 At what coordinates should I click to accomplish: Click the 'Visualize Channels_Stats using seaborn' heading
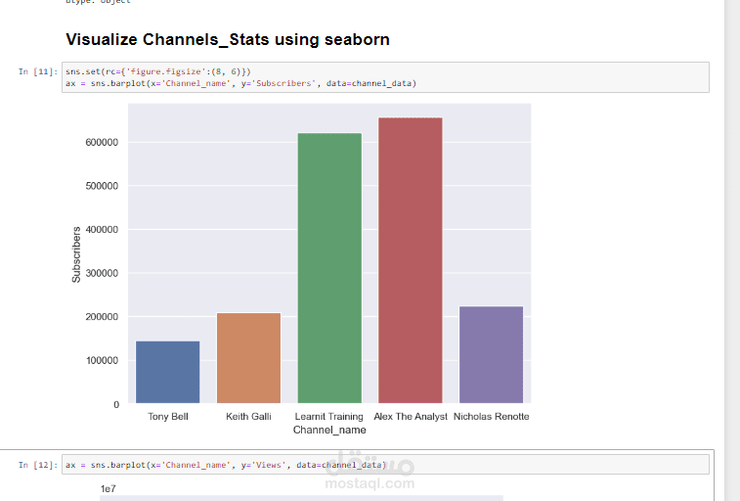(227, 40)
